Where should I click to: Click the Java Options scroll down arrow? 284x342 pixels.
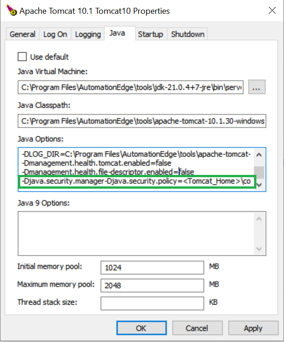click(259, 185)
